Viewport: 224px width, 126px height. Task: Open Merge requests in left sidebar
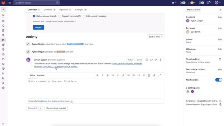(3, 40)
